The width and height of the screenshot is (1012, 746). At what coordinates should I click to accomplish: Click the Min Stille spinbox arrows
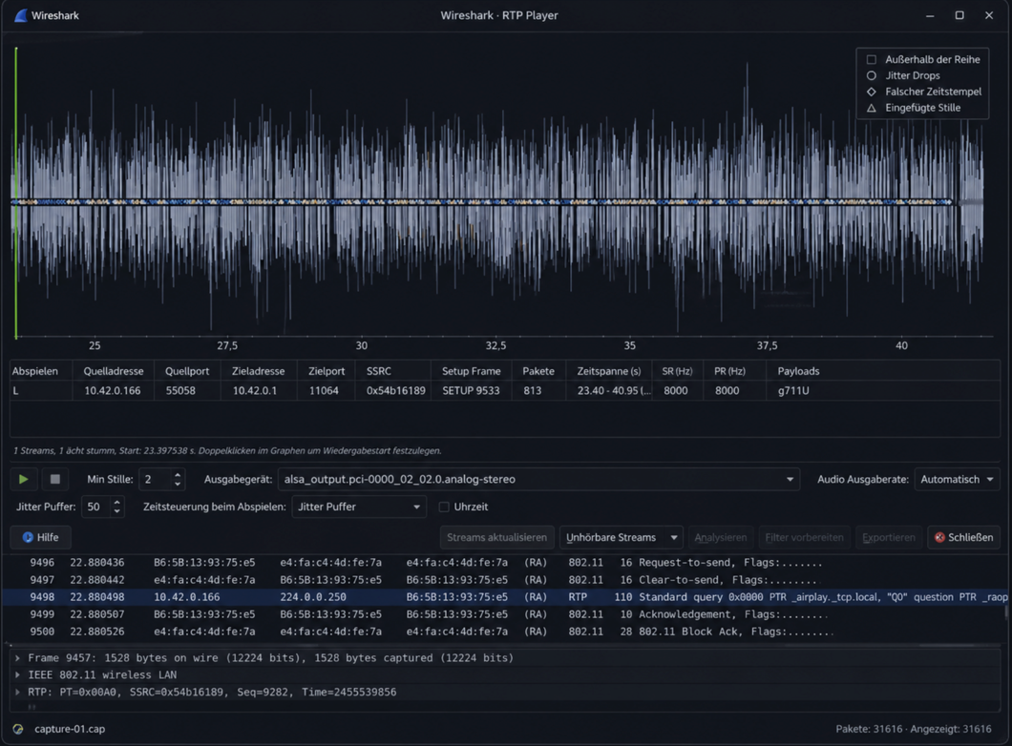(178, 479)
